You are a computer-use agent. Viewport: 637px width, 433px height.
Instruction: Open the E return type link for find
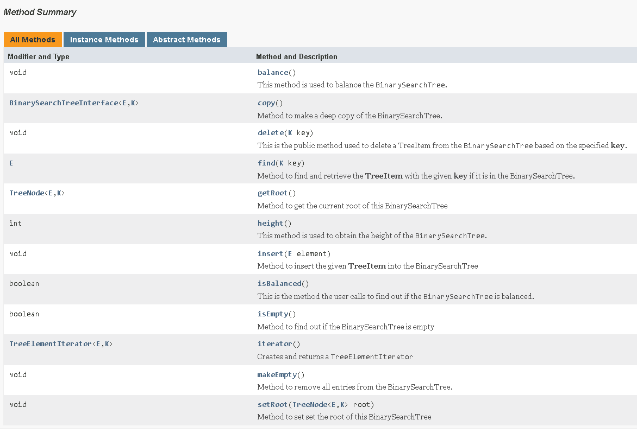pos(11,162)
